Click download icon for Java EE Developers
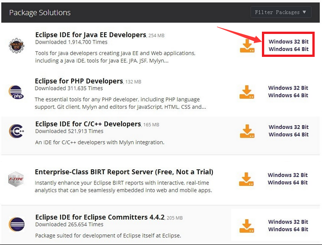The image size is (322, 245). point(247,46)
